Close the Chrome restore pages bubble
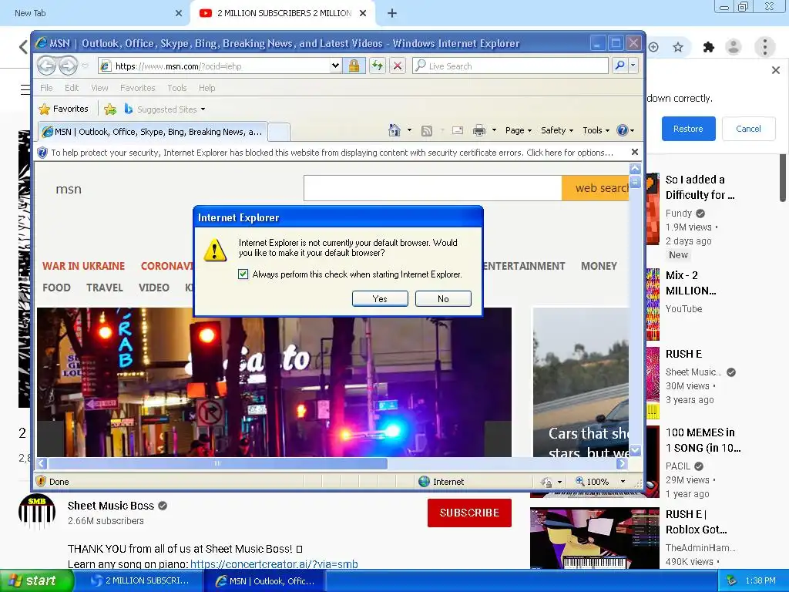The height and width of the screenshot is (592, 789). pos(775,70)
